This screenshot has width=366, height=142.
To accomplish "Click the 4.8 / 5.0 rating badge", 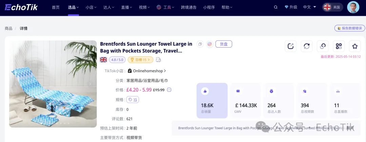I will (x=117, y=60).
